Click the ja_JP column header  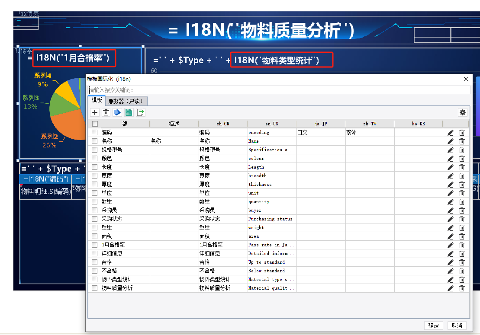tap(321, 124)
